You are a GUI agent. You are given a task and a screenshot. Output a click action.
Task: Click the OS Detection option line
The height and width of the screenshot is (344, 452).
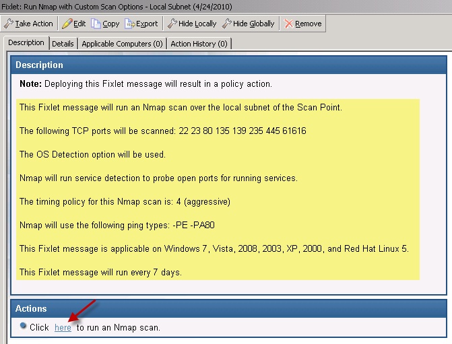click(x=92, y=154)
